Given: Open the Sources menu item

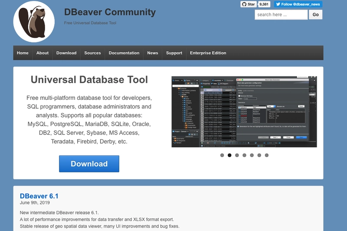Looking at the screenshot, I should tap(92, 53).
